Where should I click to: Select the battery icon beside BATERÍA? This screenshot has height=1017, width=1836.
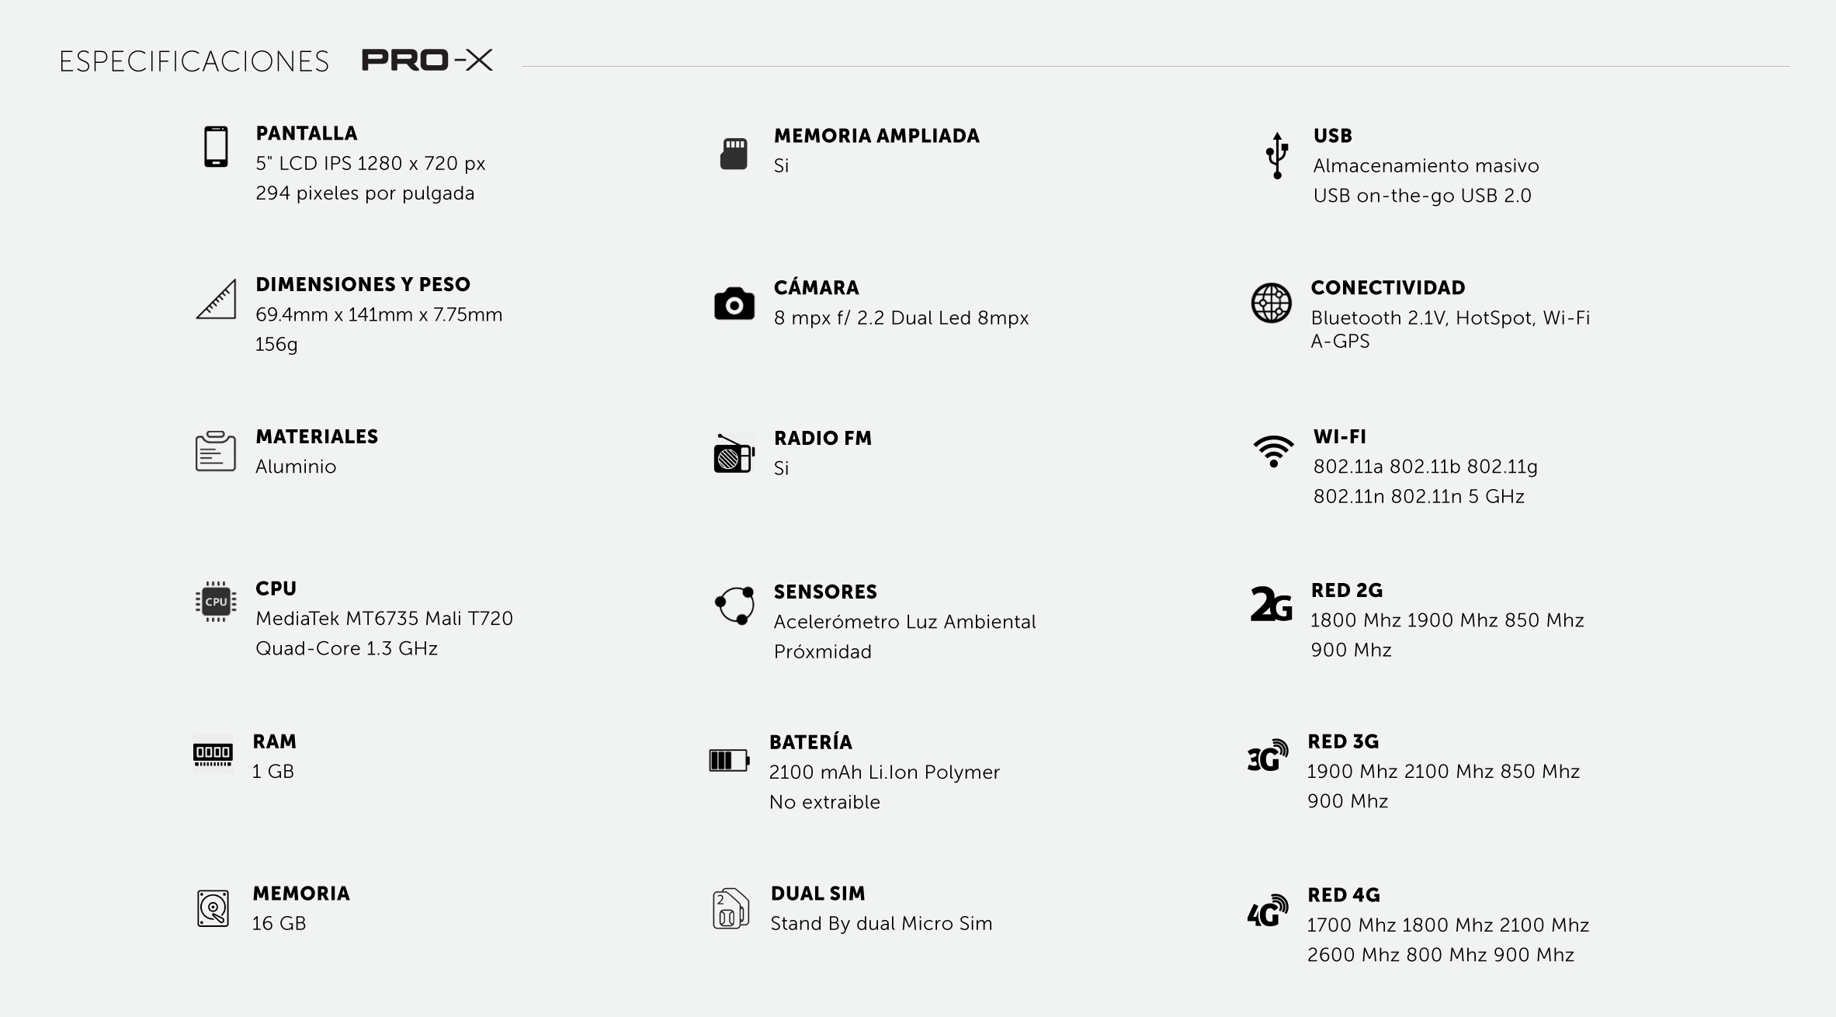pyautogui.click(x=729, y=760)
